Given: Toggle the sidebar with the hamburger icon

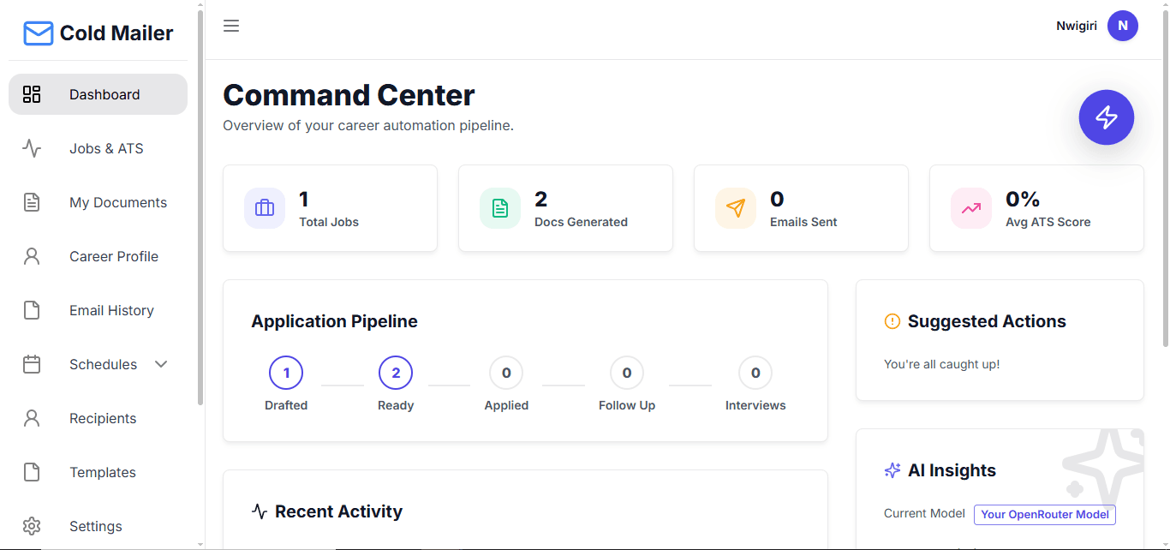Looking at the screenshot, I should coord(231,26).
